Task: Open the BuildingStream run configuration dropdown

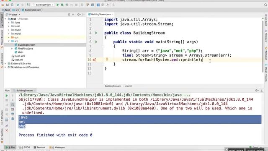Action: pos(43,5)
